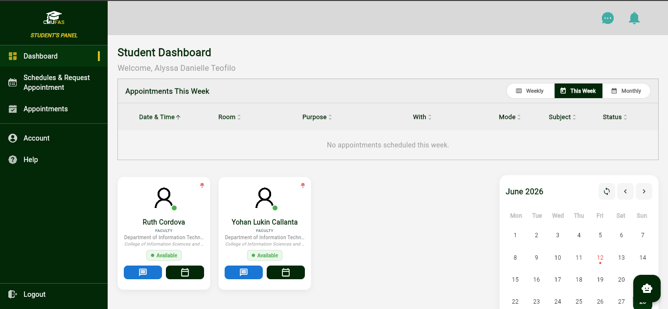Click Ruth Cordova's profile avatar
Image resolution: width=668 pixels, height=309 pixels.
pyautogui.click(x=164, y=198)
